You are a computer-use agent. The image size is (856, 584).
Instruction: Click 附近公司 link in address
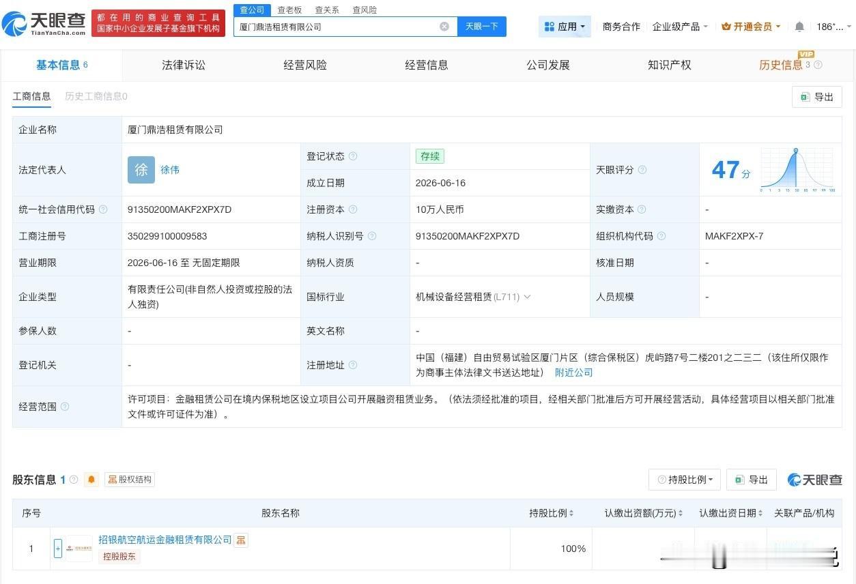573,373
